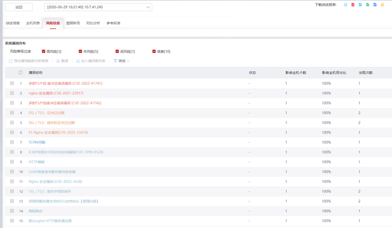Click the 加入漏洞黑名单 icon
The width and height of the screenshot is (392, 228).
point(78,61)
